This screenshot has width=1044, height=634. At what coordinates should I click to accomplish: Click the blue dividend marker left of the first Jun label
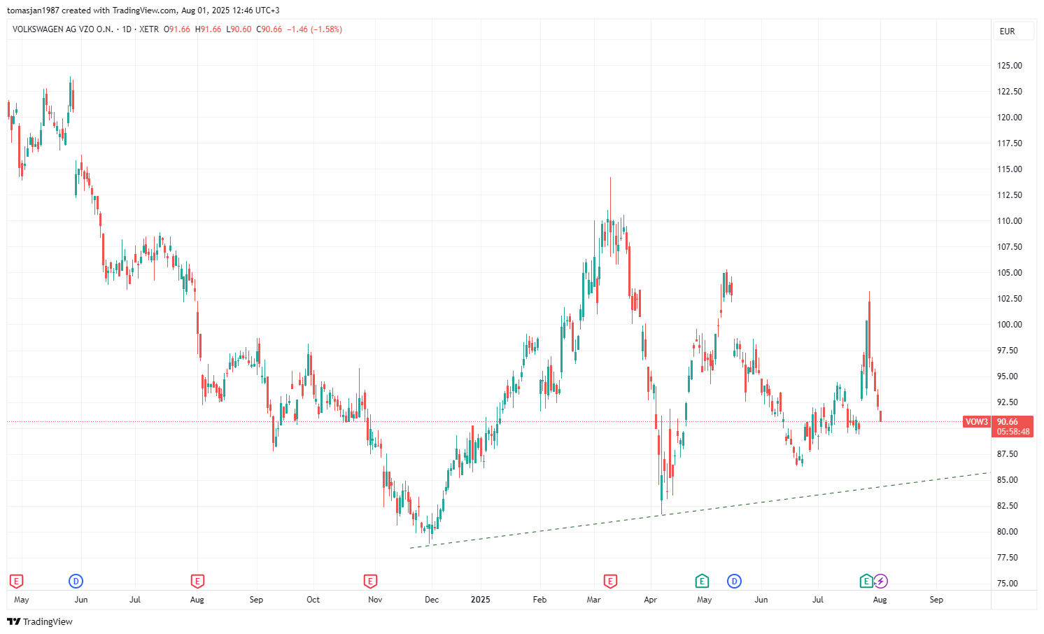76,581
